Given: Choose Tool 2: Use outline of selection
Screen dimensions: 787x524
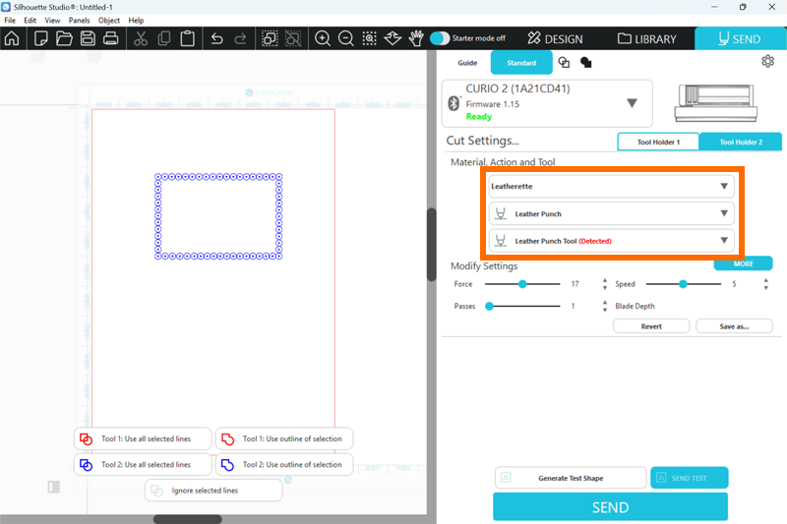Looking at the screenshot, I should point(284,464).
